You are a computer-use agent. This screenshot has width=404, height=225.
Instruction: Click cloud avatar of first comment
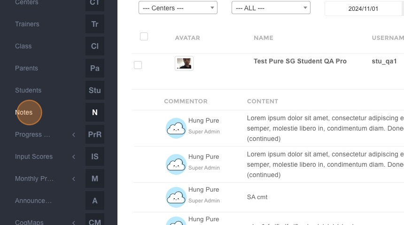pyautogui.click(x=176, y=128)
